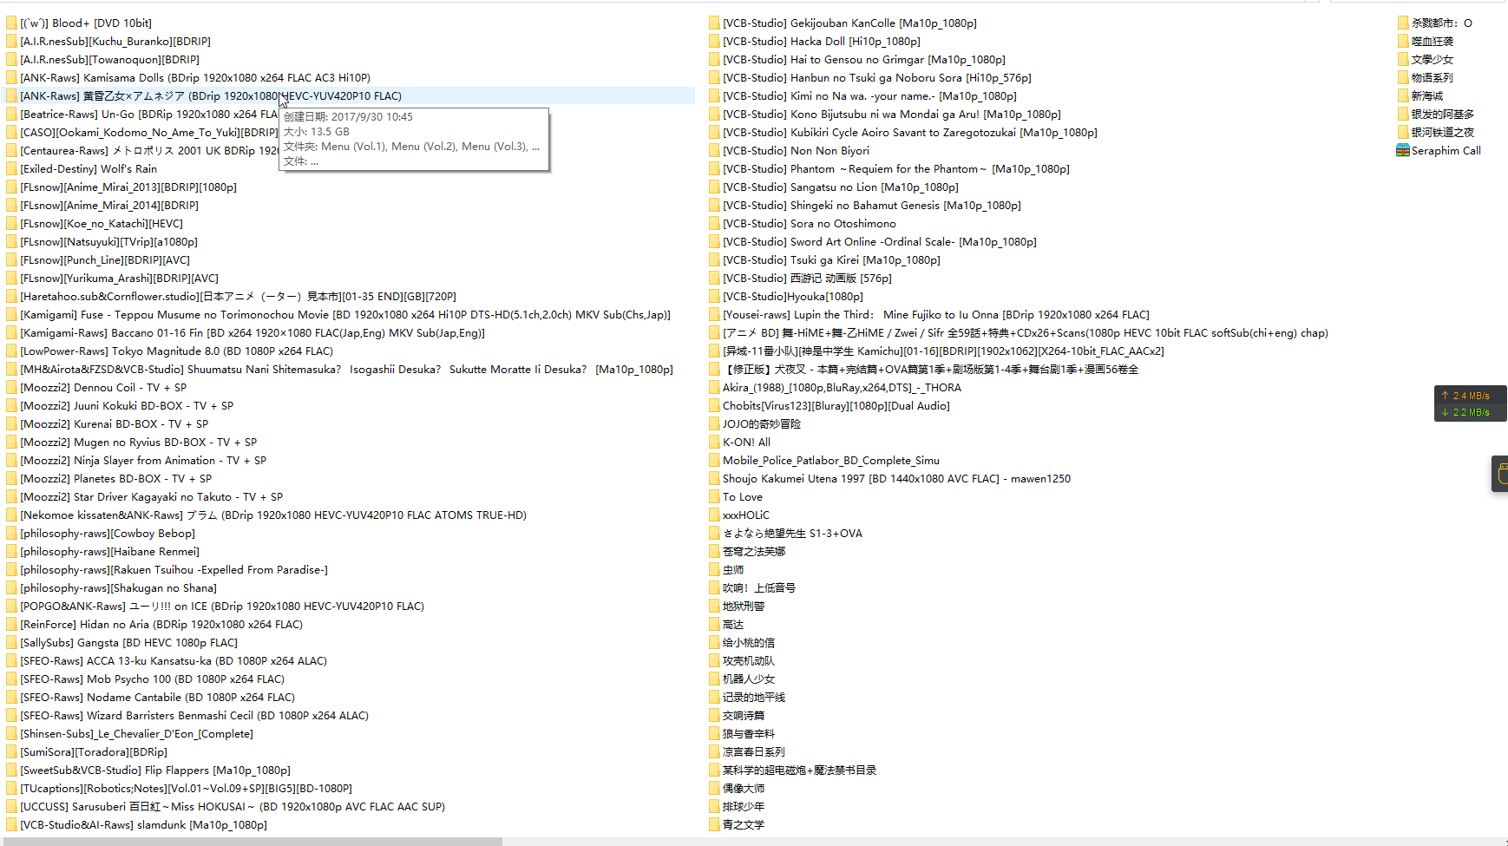Select VCB-Studio Hacka Doll folder name

(822, 42)
